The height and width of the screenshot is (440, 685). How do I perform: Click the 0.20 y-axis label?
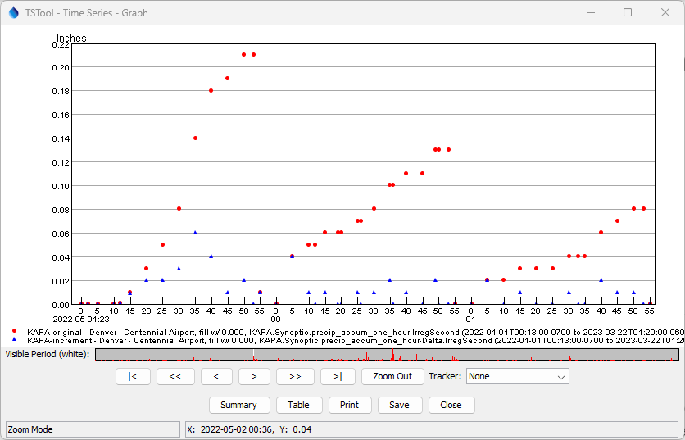pos(61,68)
